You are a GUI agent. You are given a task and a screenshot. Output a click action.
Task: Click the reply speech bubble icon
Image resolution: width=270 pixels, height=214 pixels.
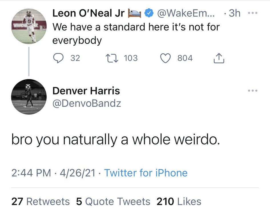click(59, 58)
